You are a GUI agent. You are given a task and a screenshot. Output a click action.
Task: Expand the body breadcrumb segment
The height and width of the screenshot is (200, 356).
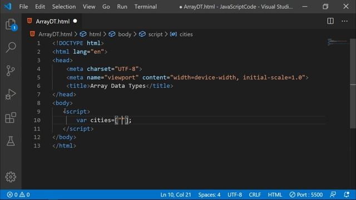[125, 34]
